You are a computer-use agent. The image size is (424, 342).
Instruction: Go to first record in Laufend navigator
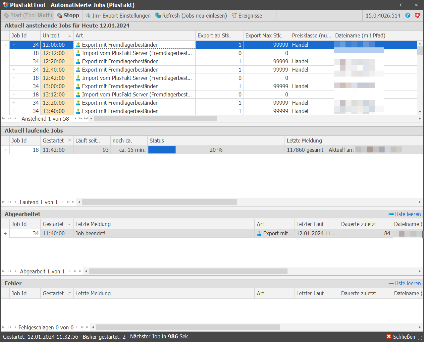point(4,202)
